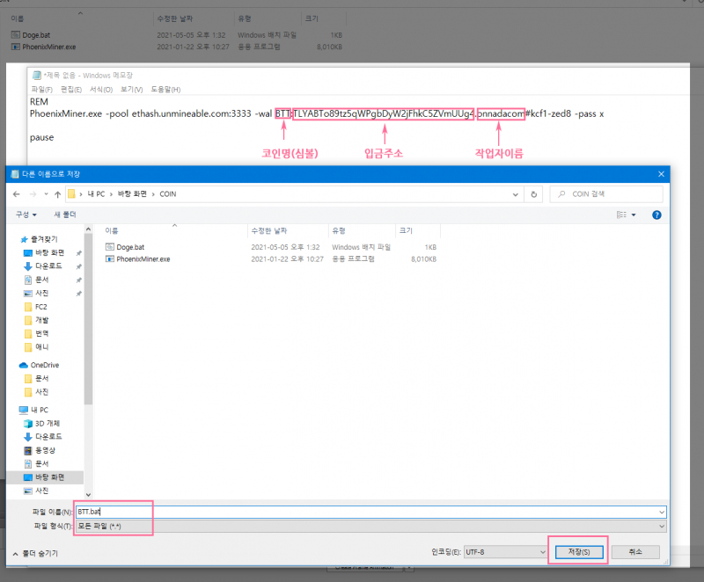704x582 pixels.
Task: Click the 저장(S) button
Action: click(577, 552)
